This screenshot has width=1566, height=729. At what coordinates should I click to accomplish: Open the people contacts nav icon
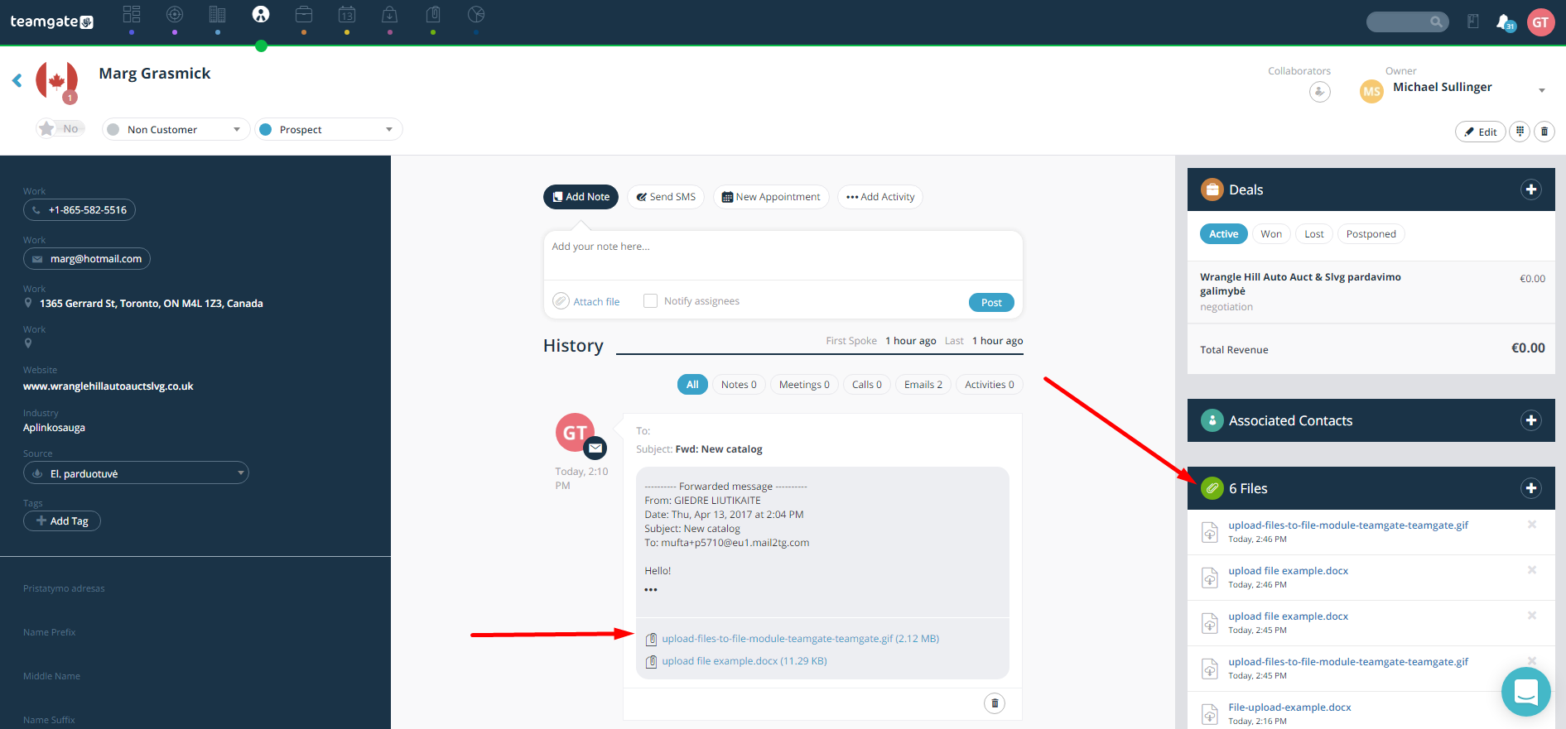pyautogui.click(x=261, y=14)
